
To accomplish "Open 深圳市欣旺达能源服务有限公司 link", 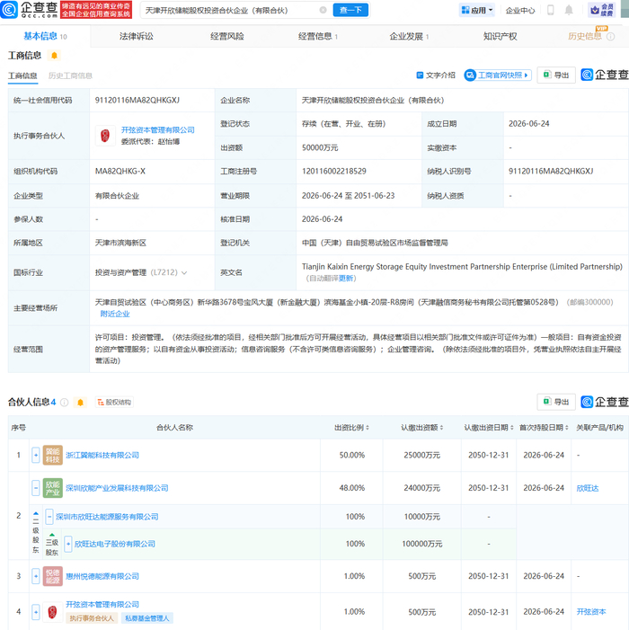I will (107, 517).
